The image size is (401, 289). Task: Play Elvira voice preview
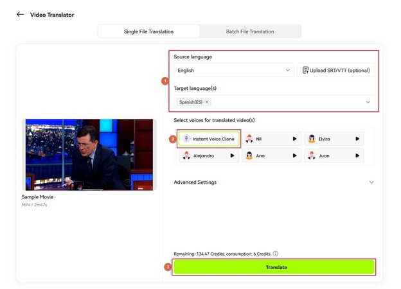tap(357, 139)
